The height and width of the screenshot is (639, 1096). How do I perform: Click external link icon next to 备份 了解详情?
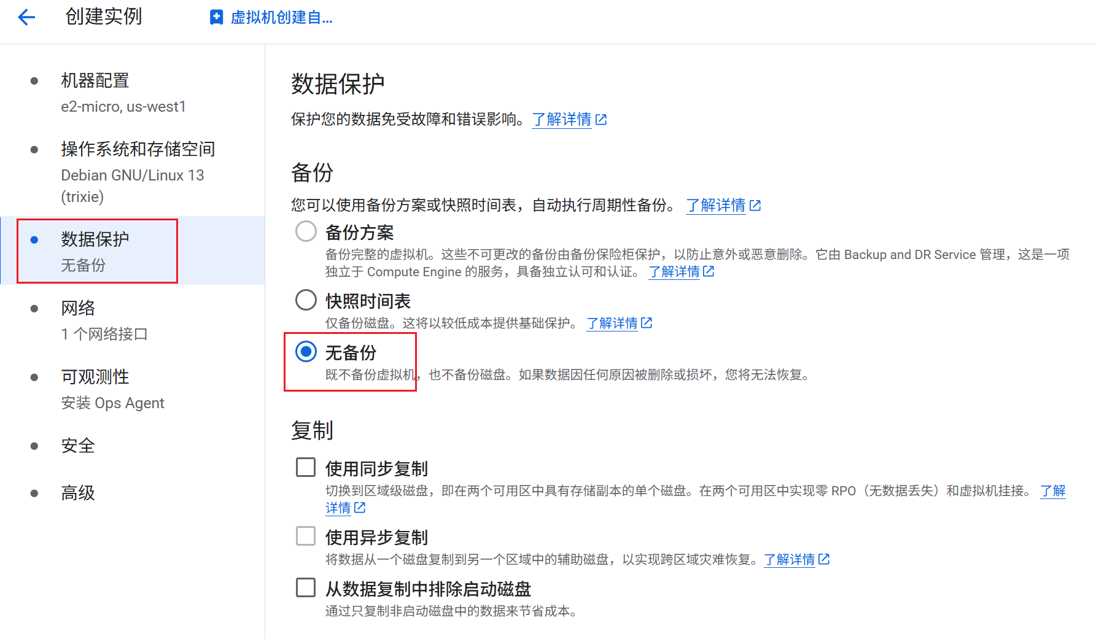(x=755, y=206)
